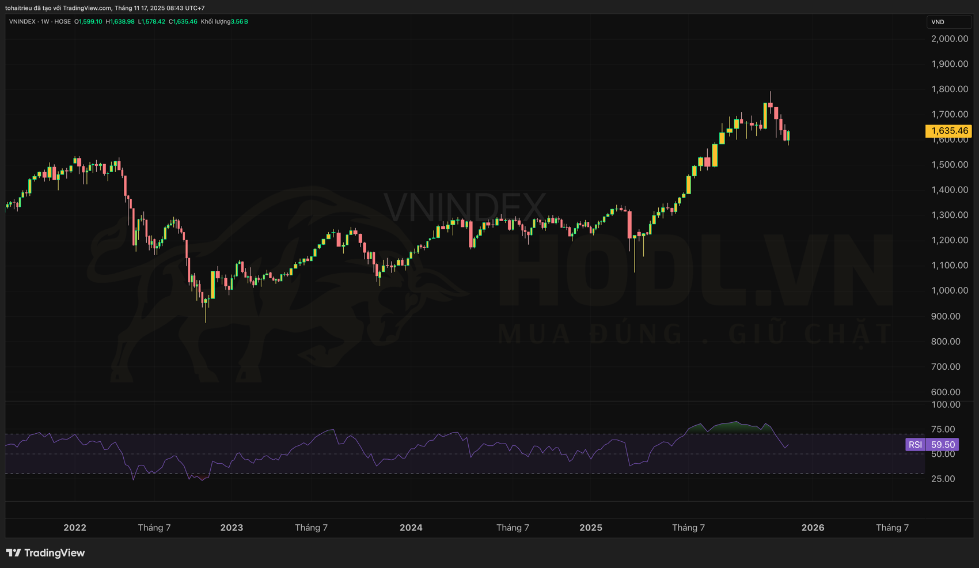Click the 25.00 level on RSI scale
The height and width of the screenshot is (568, 979).
pyautogui.click(x=943, y=479)
